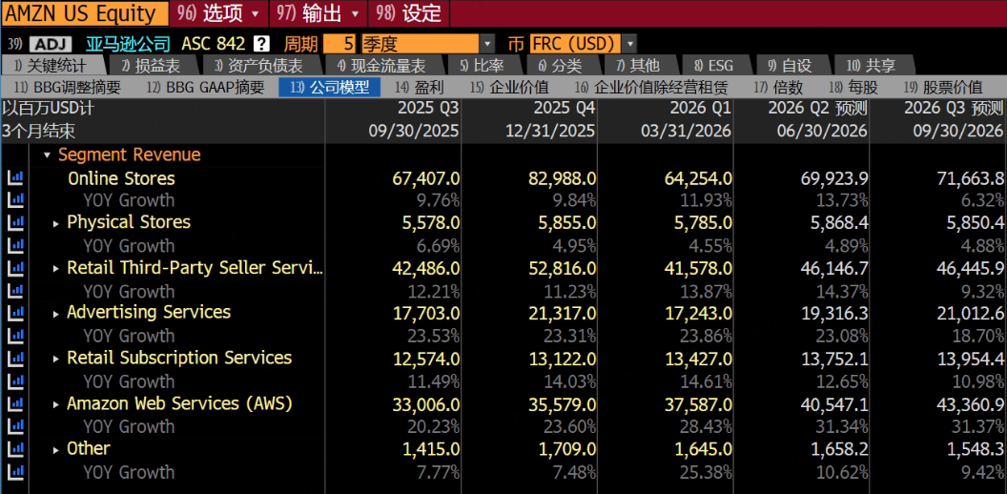This screenshot has width=1007, height=494.
Task: Click the 设定 settings button
Action: (x=410, y=12)
